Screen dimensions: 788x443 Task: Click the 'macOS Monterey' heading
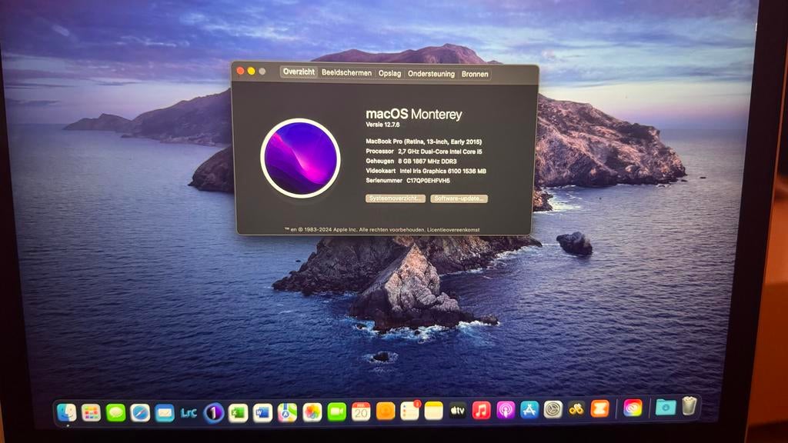coord(413,114)
